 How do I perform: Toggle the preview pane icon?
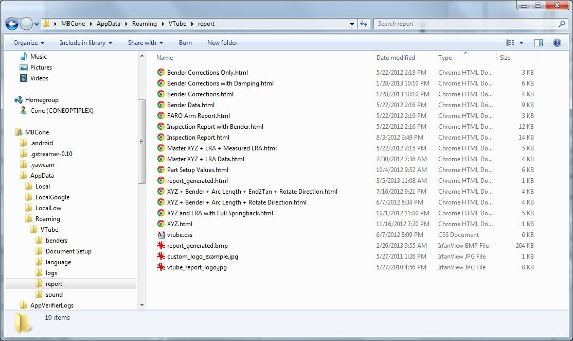[x=539, y=43]
